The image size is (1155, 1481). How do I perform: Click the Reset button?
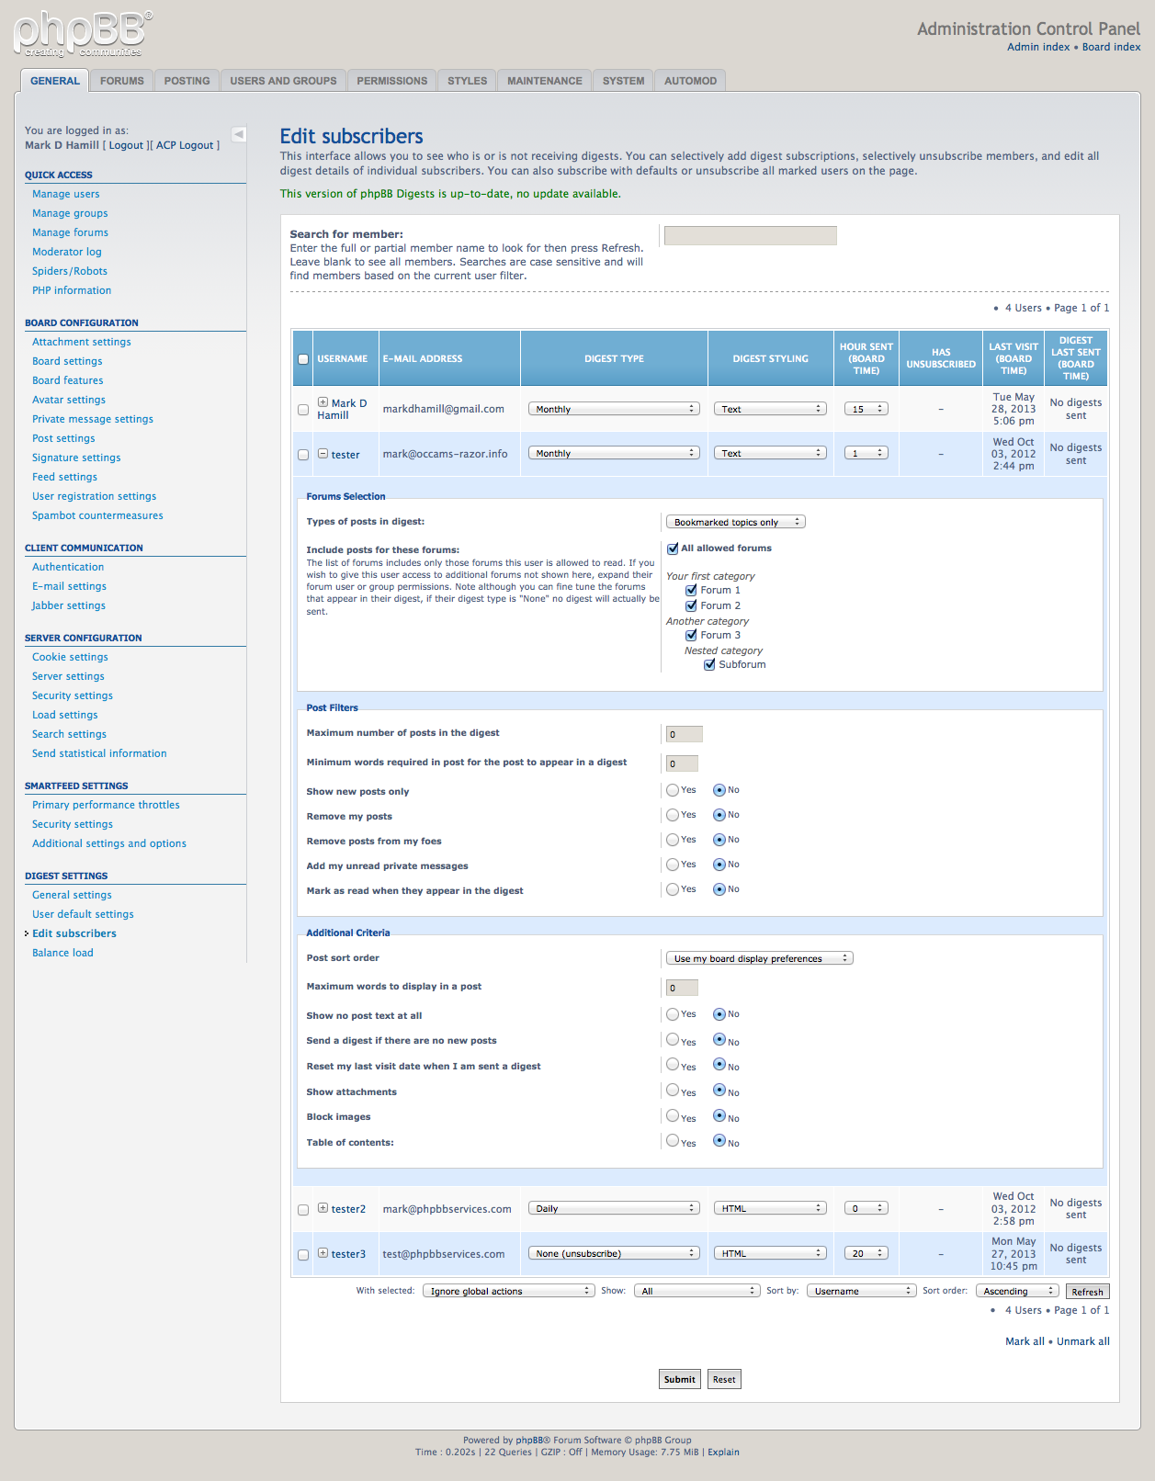click(x=724, y=1379)
